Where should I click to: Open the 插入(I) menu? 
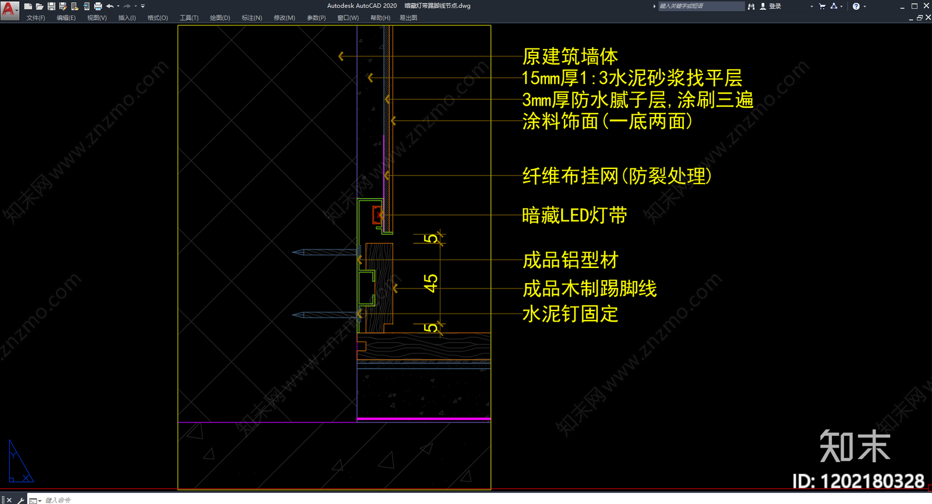127,18
